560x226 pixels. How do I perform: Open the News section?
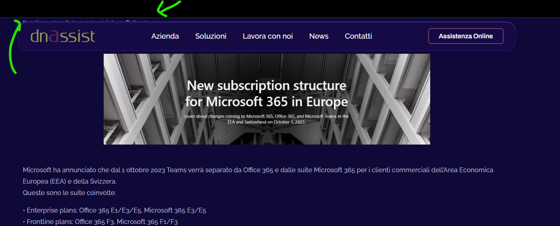point(319,36)
